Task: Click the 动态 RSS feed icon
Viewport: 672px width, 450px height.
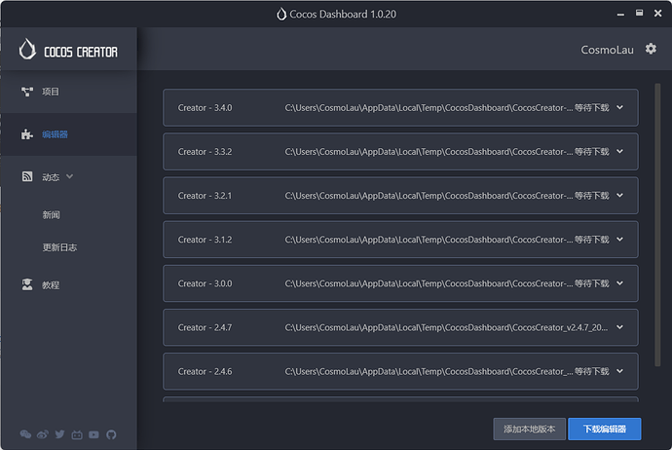Action: tap(27, 176)
